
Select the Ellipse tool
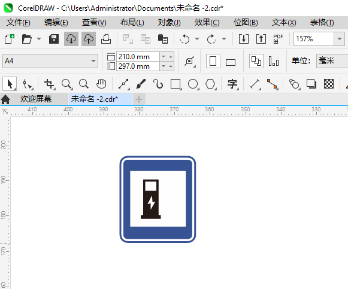193,84
